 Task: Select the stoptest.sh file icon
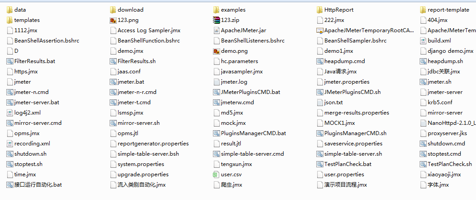10,164
